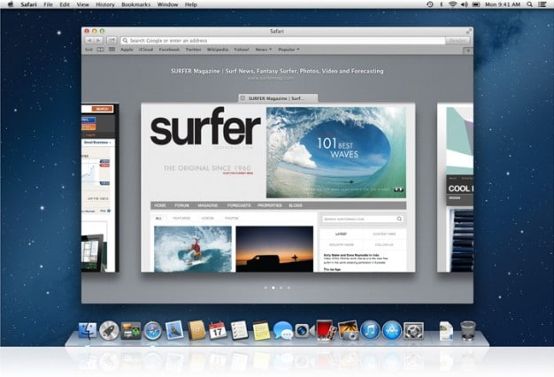Open the document stack in Dock

[x=446, y=331]
